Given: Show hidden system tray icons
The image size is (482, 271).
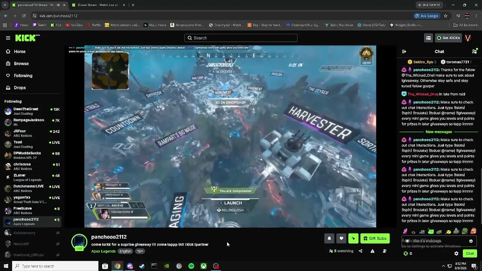Looking at the screenshot, I should (x=443, y=266).
